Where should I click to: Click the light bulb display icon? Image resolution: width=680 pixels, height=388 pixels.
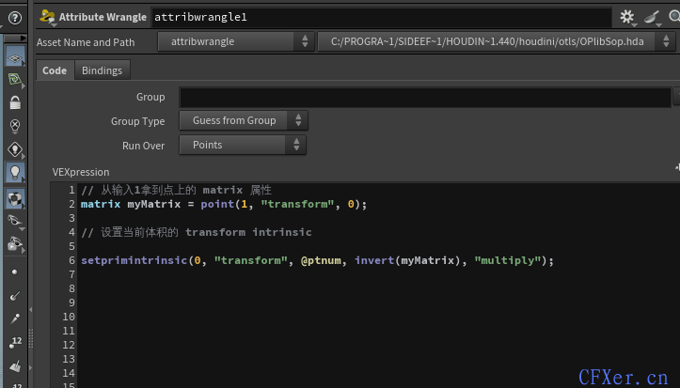click(x=15, y=173)
